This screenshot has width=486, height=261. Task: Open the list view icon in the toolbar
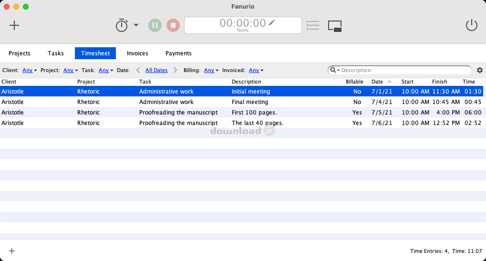click(x=313, y=25)
